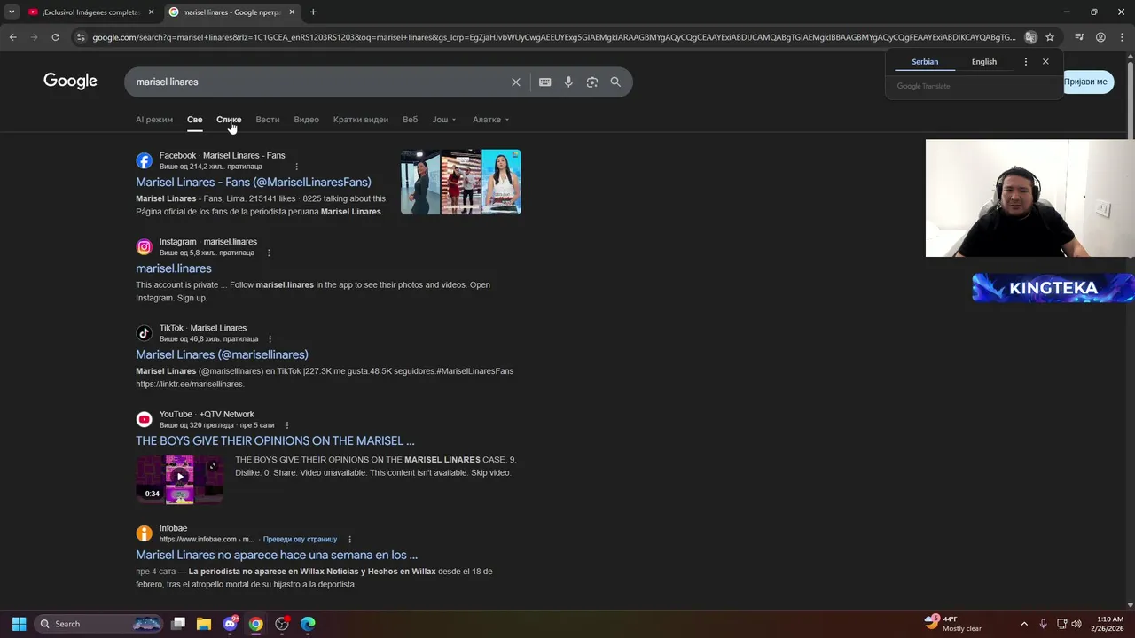Submit the search with the magnifier icon
1135x638 pixels.
(615, 82)
